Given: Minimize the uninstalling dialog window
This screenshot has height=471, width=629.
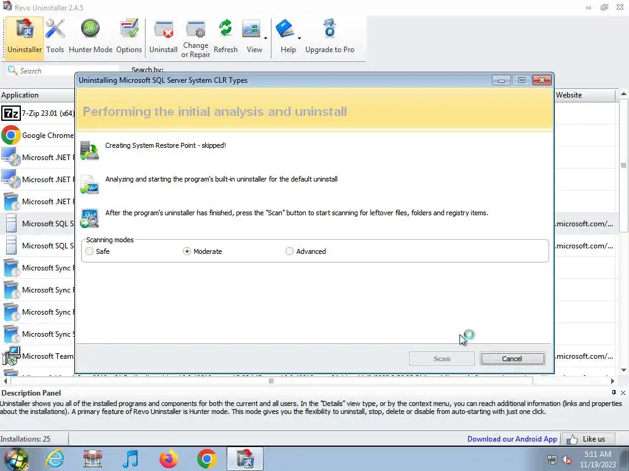Looking at the screenshot, I should tap(501, 80).
